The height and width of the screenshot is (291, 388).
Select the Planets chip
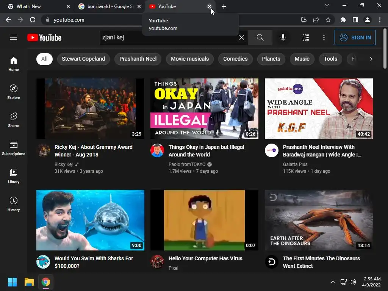click(x=271, y=59)
